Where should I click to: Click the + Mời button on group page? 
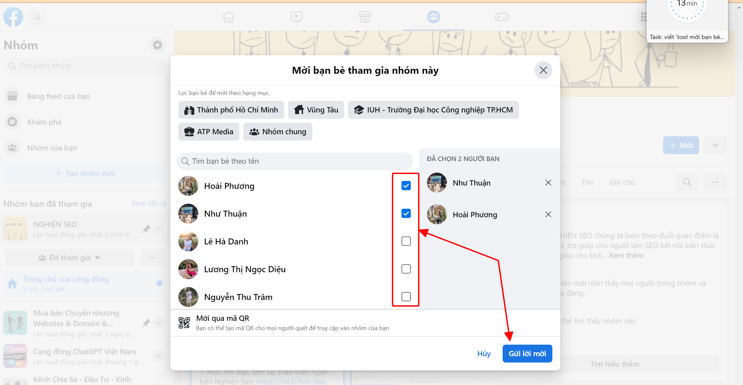click(x=681, y=145)
